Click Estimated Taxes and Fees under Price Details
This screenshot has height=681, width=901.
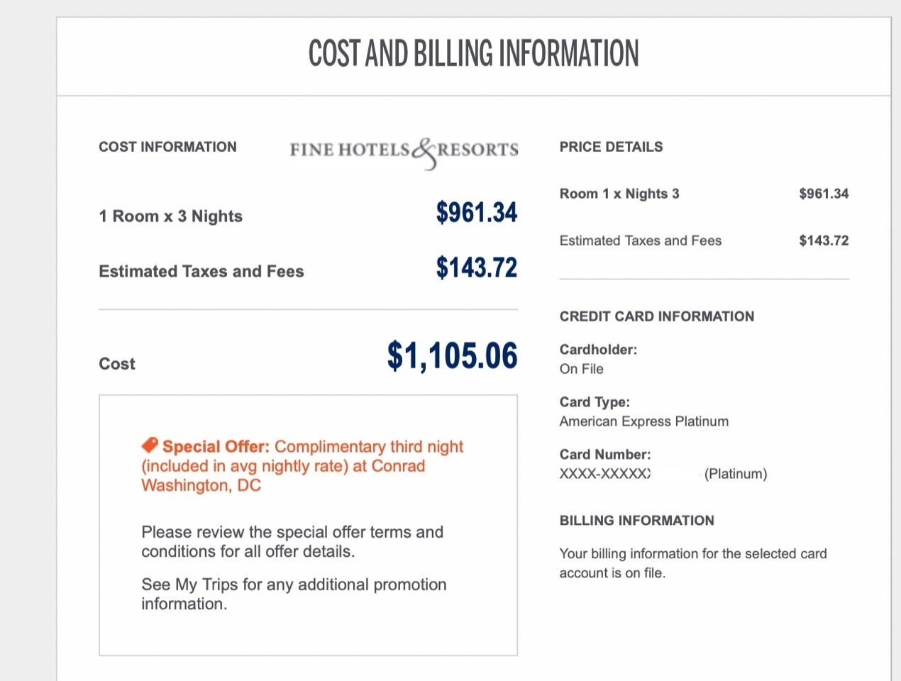[640, 240]
